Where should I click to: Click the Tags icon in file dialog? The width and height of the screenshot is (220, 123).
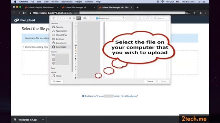(147, 18)
